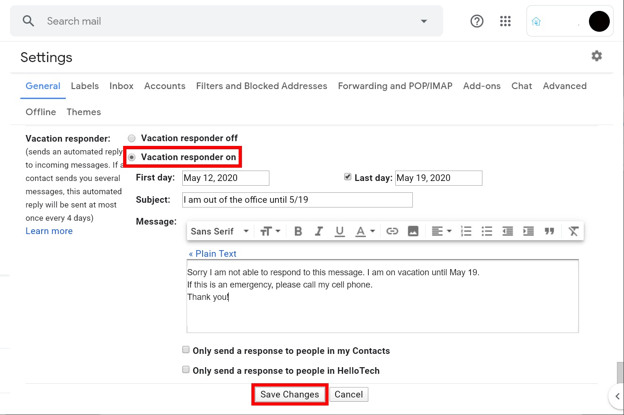The image size is (624, 415).
Task: Switch to the Offline tab
Action: (x=41, y=112)
